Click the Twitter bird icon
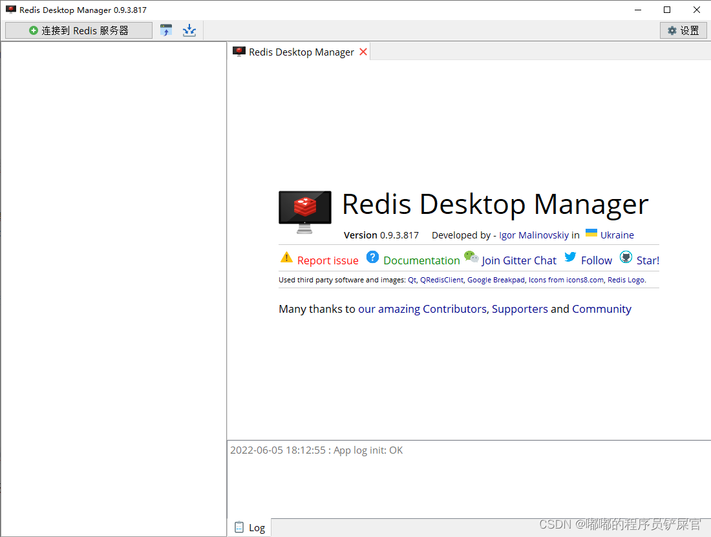Viewport: 711px width, 537px height. [x=571, y=257]
